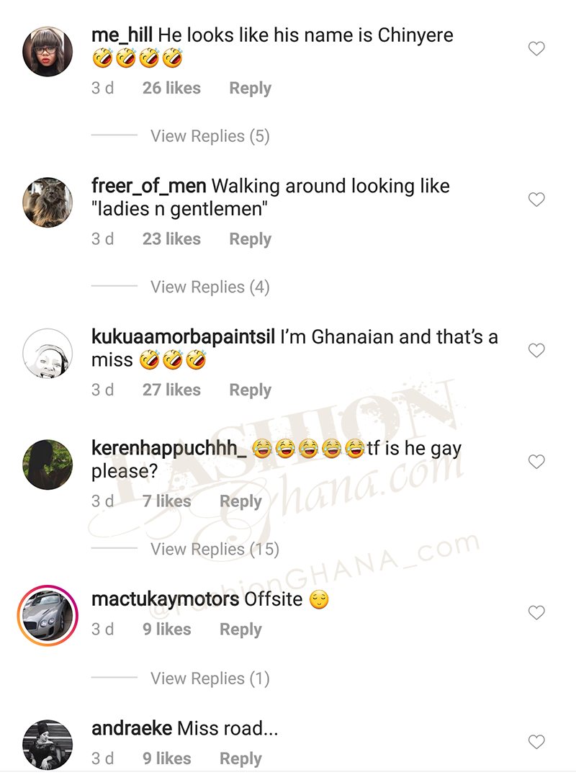This screenshot has height=775, width=576.
Task: Like me_hill's comment with the heart
Action: (x=536, y=48)
